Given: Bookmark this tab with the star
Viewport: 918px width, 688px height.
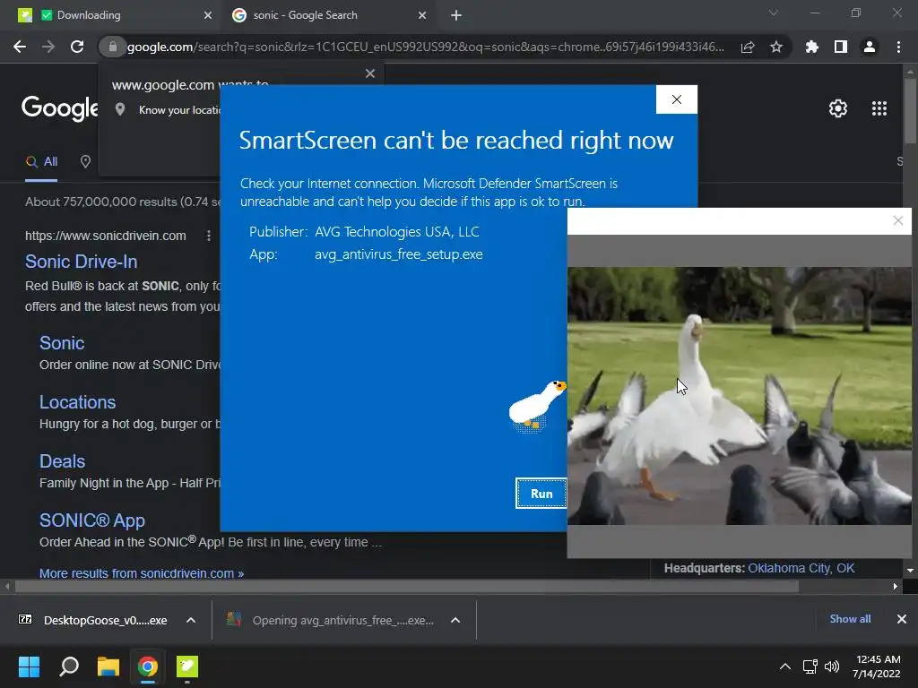Looking at the screenshot, I should pyautogui.click(x=776, y=47).
